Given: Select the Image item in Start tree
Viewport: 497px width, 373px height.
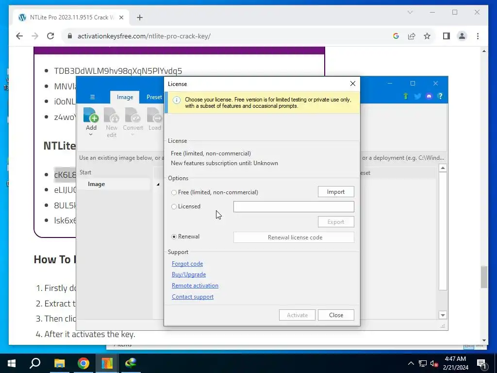Looking at the screenshot, I should point(97,184).
